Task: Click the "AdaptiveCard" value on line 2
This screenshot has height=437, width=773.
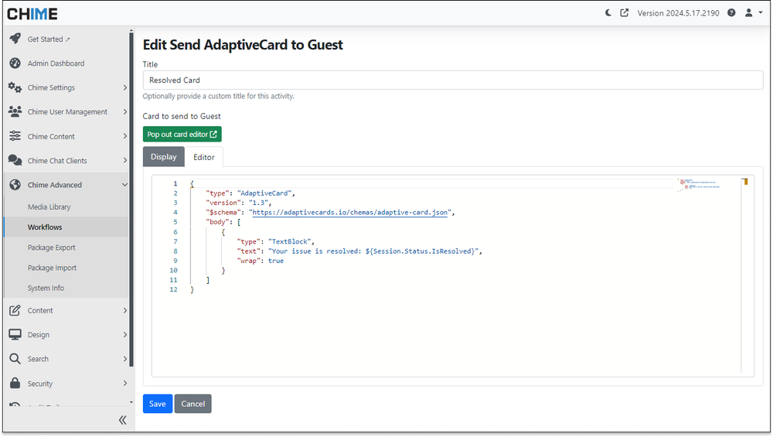Action: pos(264,193)
